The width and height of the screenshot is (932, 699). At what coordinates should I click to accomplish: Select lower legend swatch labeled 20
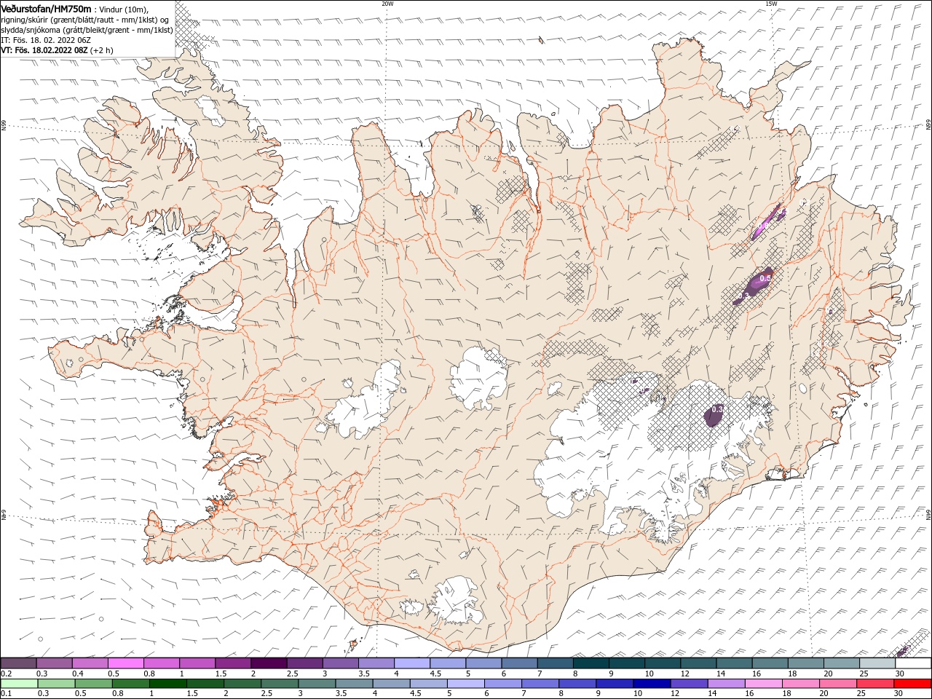coord(838,684)
